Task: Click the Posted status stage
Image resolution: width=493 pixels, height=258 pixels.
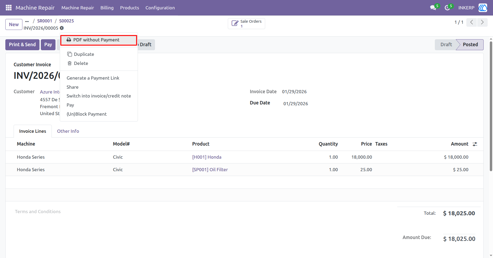Action: tap(470, 45)
